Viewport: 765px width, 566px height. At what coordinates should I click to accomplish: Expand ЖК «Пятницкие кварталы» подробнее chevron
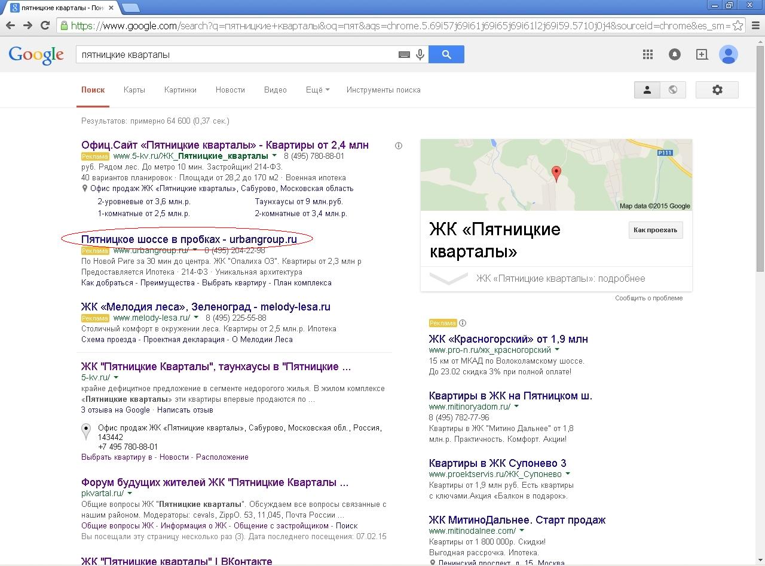click(449, 279)
